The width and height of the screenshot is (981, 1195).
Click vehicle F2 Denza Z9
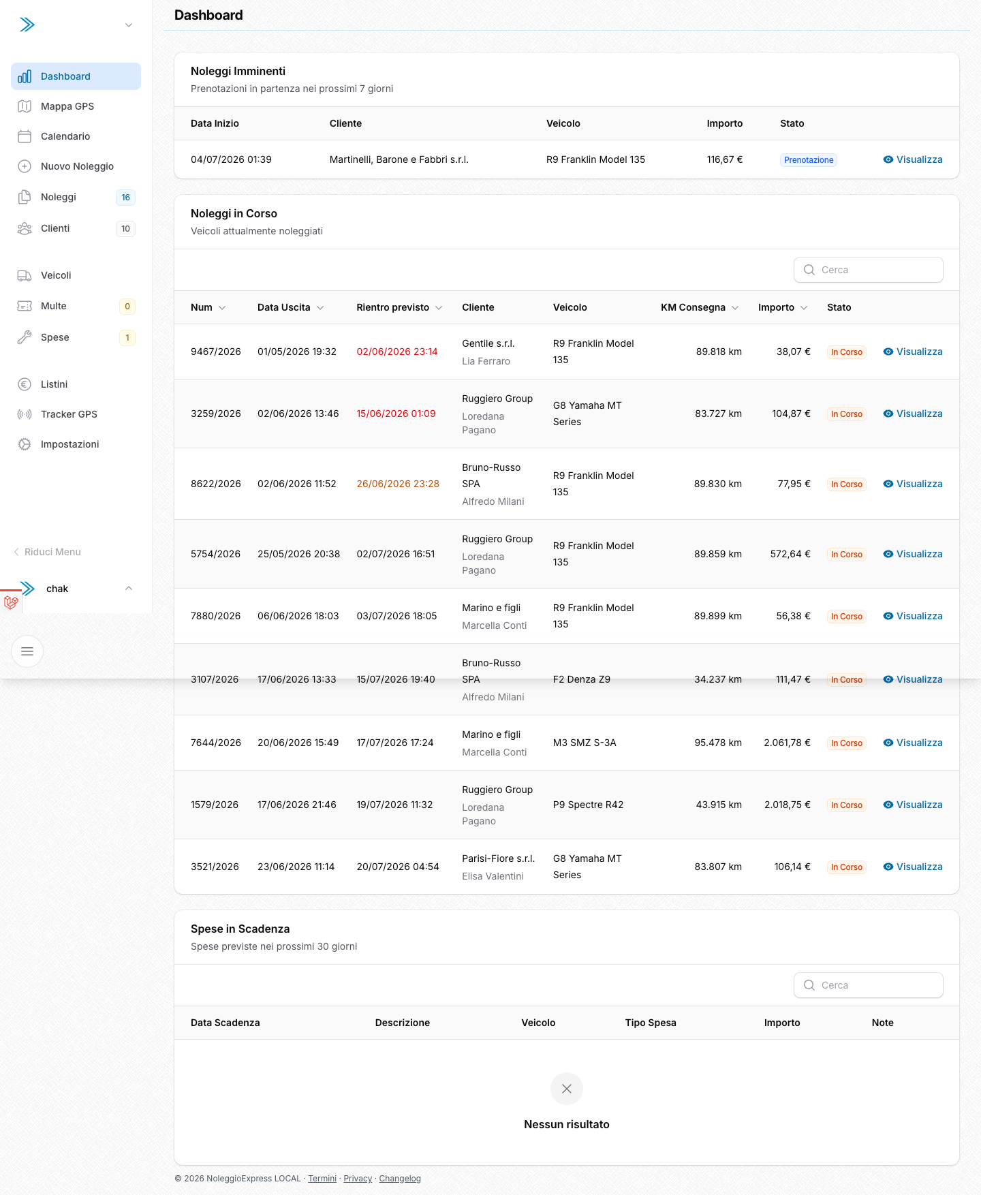pyautogui.click(x=582, y=679)
